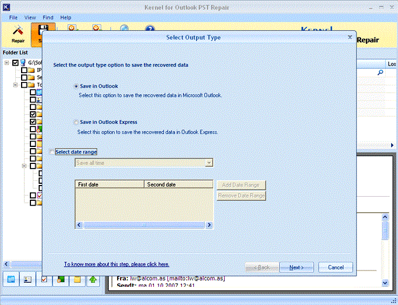Click the Next button
This screenshot has height=305, width=398.
click(297, 268)
